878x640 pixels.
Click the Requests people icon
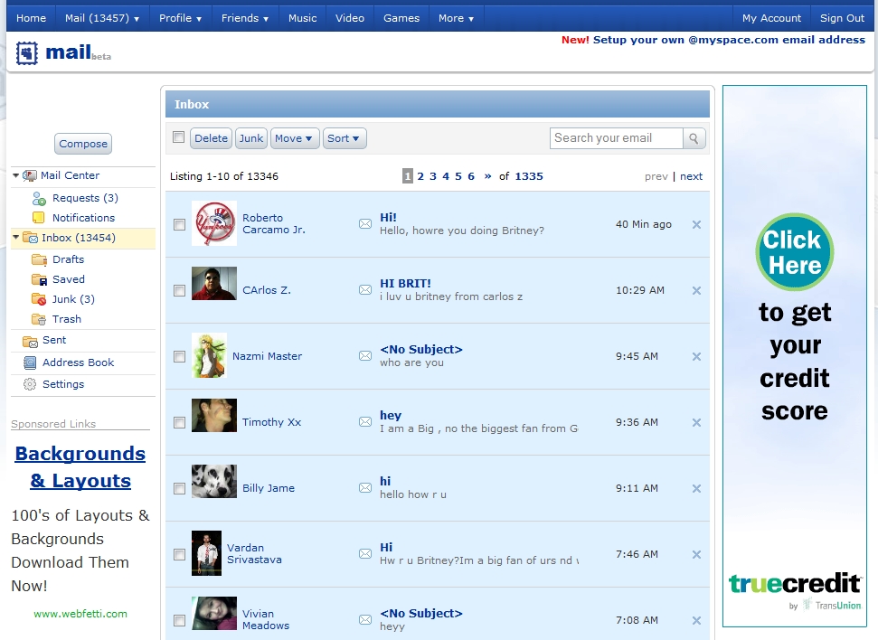39,198
